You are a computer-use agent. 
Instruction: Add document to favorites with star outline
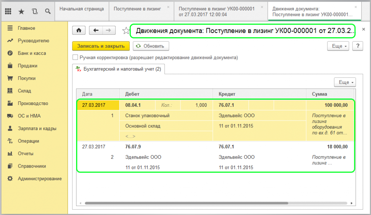coord(125,31)
